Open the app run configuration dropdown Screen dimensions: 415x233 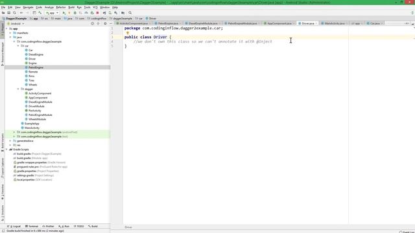pos(52,13)
